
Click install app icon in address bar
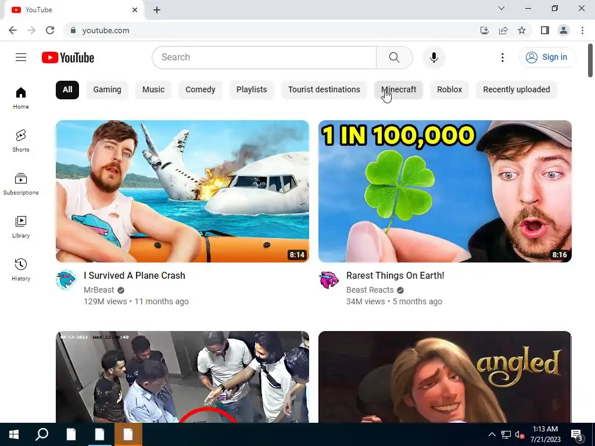click(485, 30)
